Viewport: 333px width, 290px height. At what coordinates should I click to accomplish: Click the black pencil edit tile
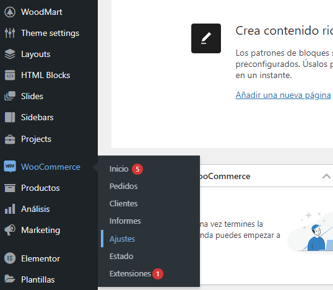[206, 38]
